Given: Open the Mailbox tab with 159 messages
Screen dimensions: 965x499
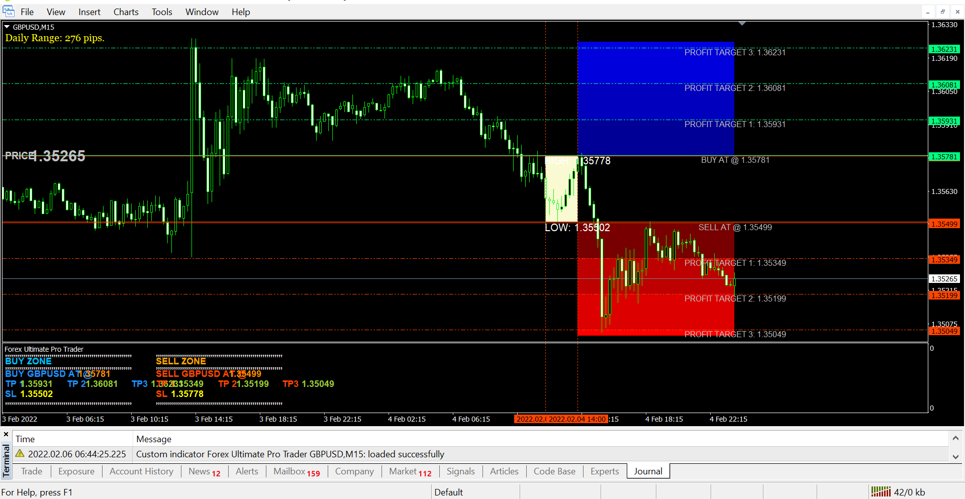Looking at the screenshot, I should (x=296, y=471).
